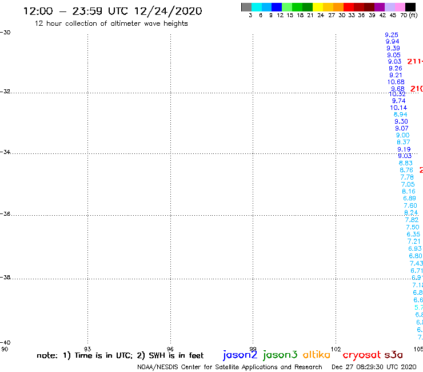
Task: Select the 8.37 wave height reading
Action: click(x=404, y=143)
